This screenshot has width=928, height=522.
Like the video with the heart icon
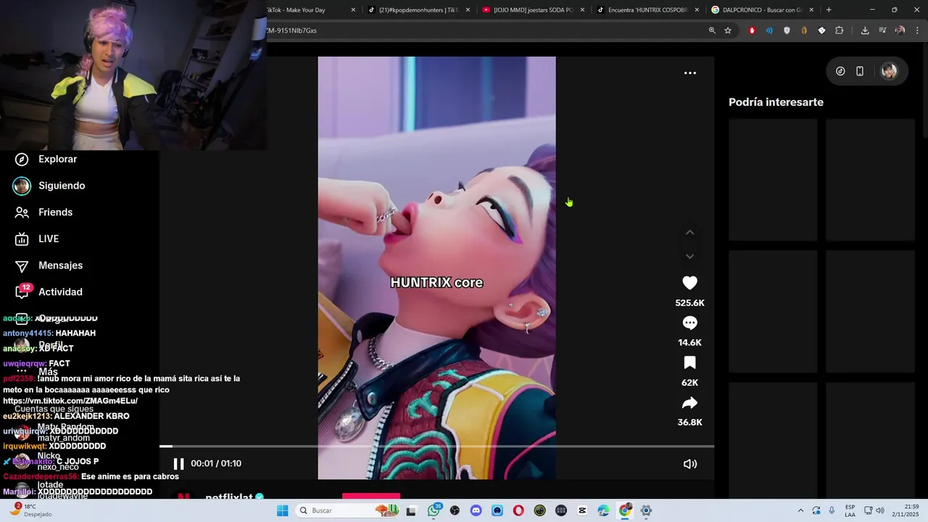coord(689,283)
